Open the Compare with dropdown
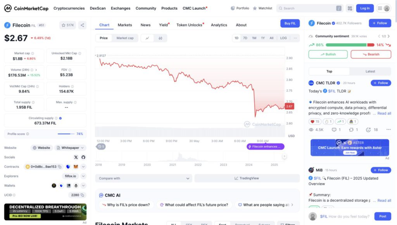Screen dimensions: 397x225 coord(144,179)
